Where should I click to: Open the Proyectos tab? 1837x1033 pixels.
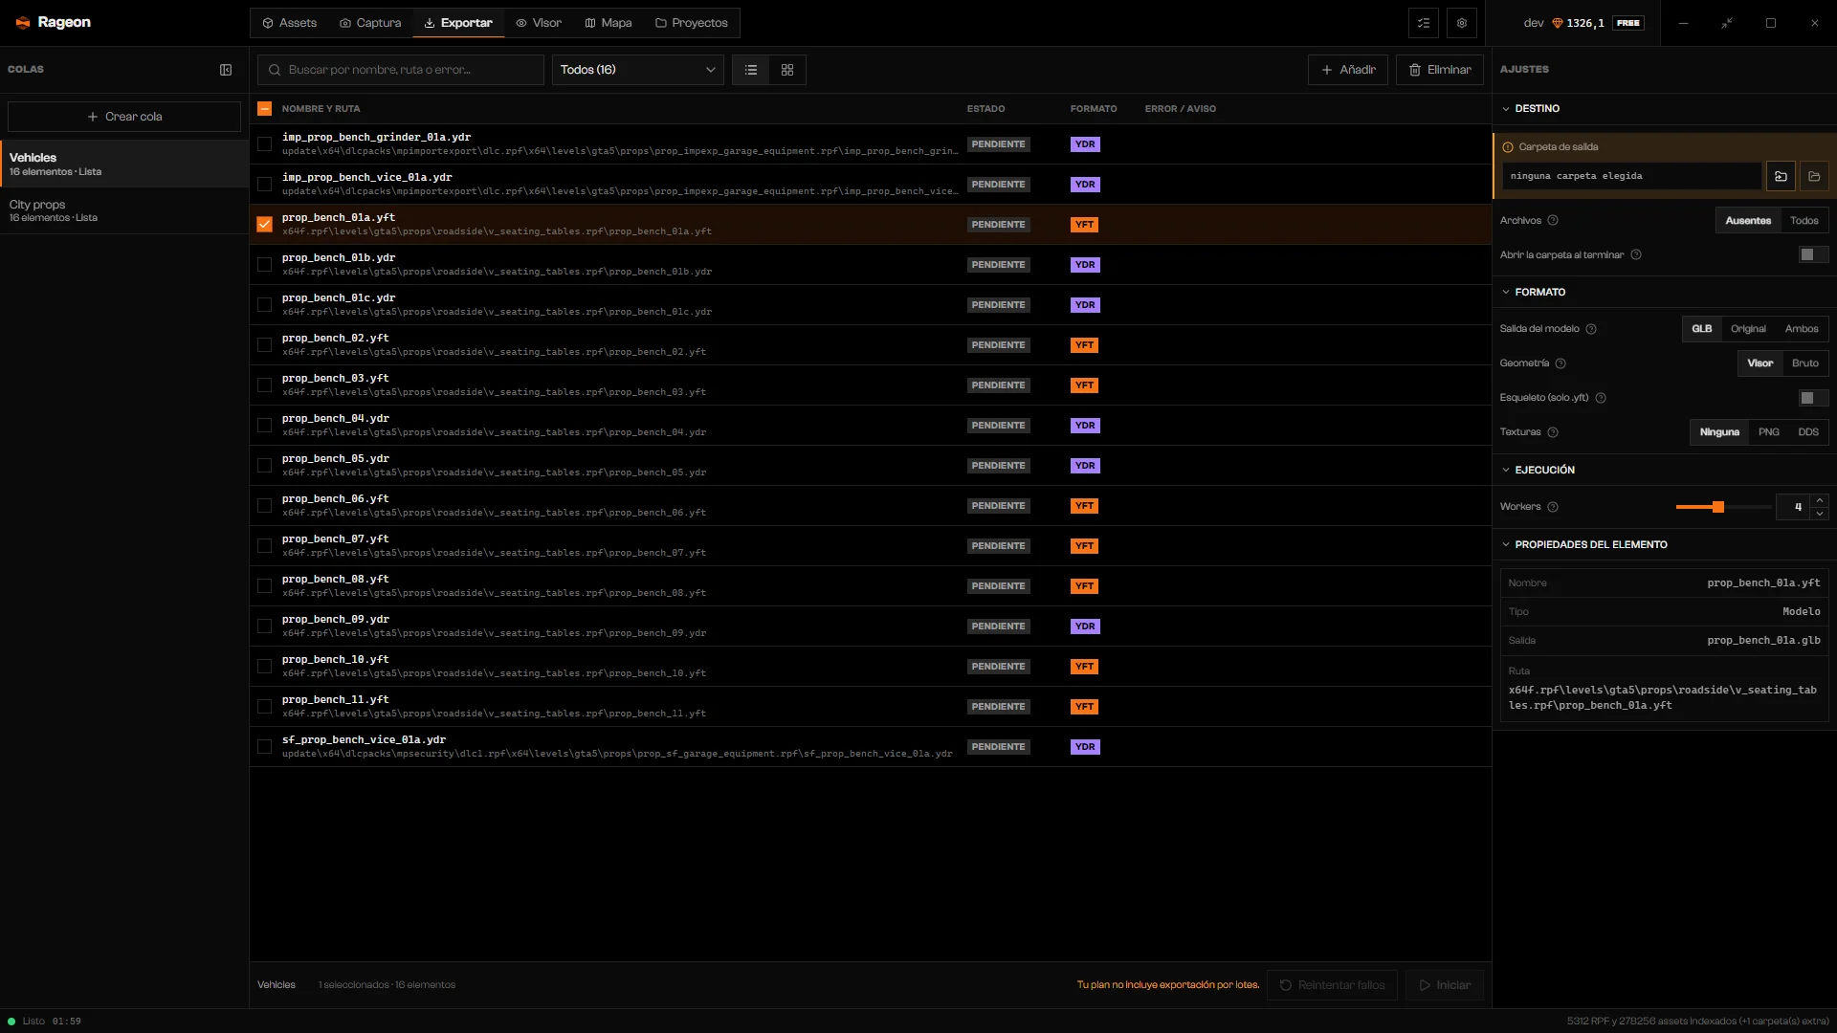point(692,23)
